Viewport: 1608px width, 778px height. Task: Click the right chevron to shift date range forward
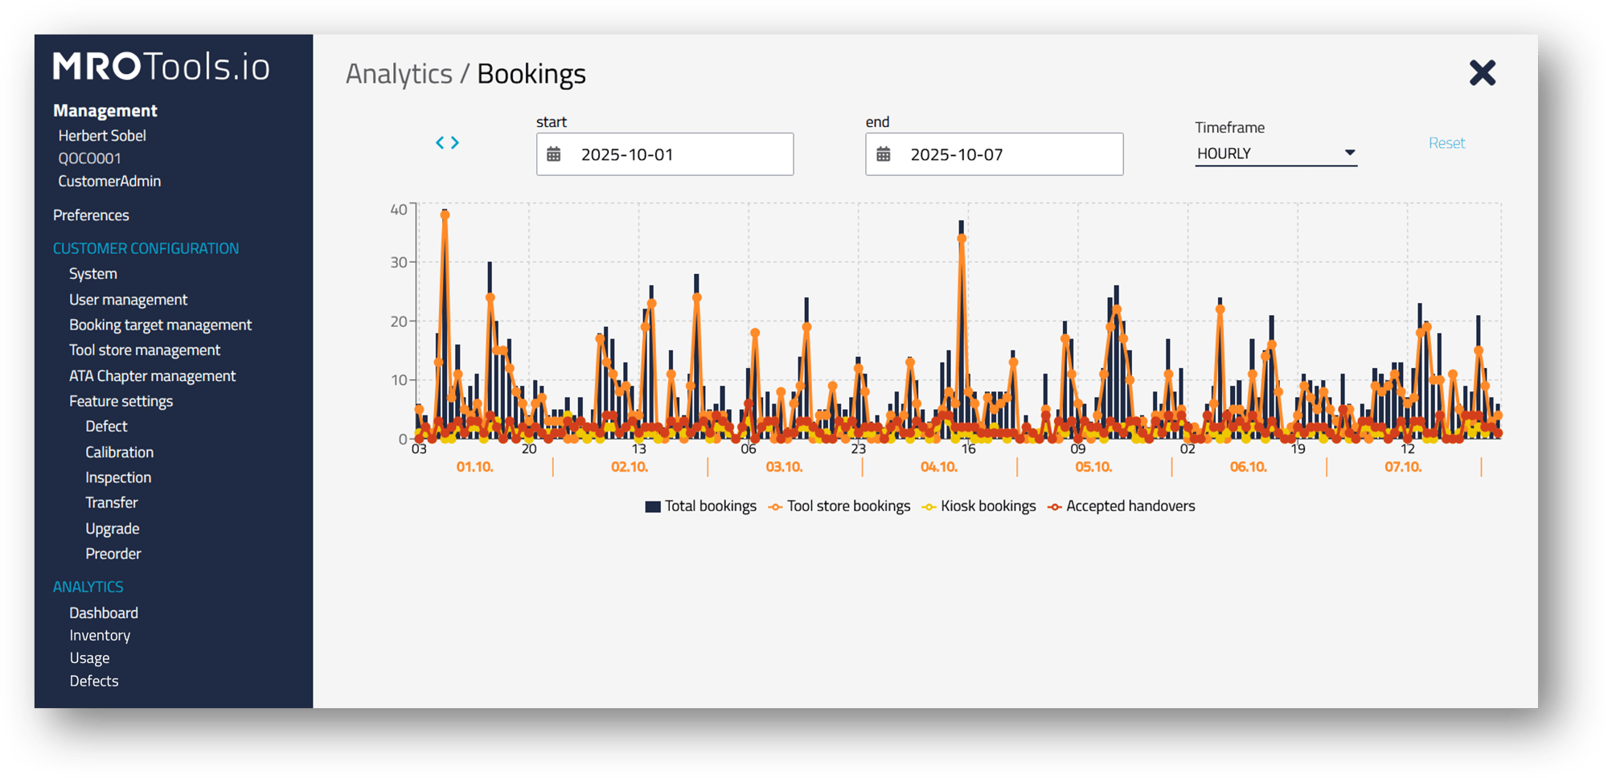pyautogui.click(x=455, y=142)
